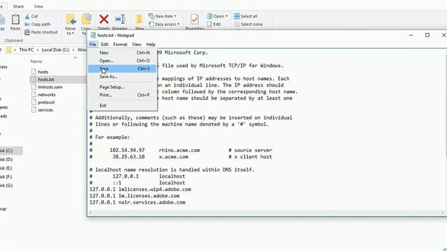Image resolution: width=447 pixels, height=251 pixels.
Task: Select the G: drive in the navigation pane
Action: pyautogui.click(x=6, y=185)
